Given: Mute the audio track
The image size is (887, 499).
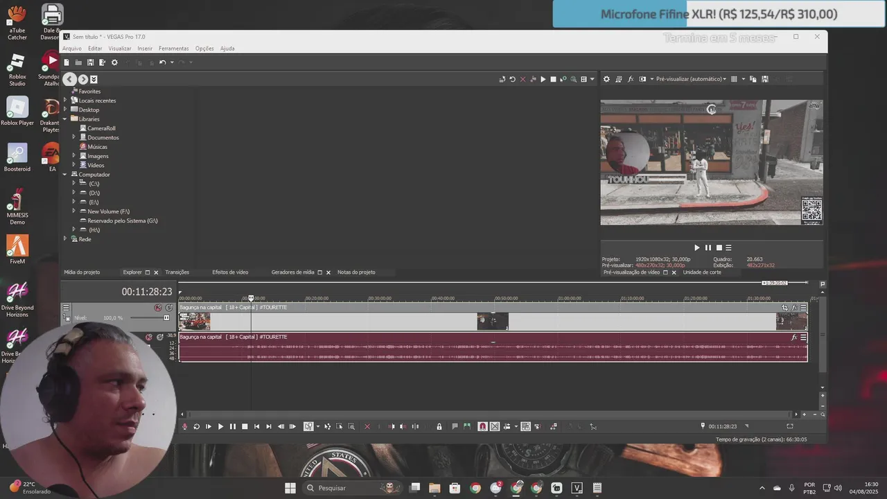Looking at the screenshot, I should point(148,338).
